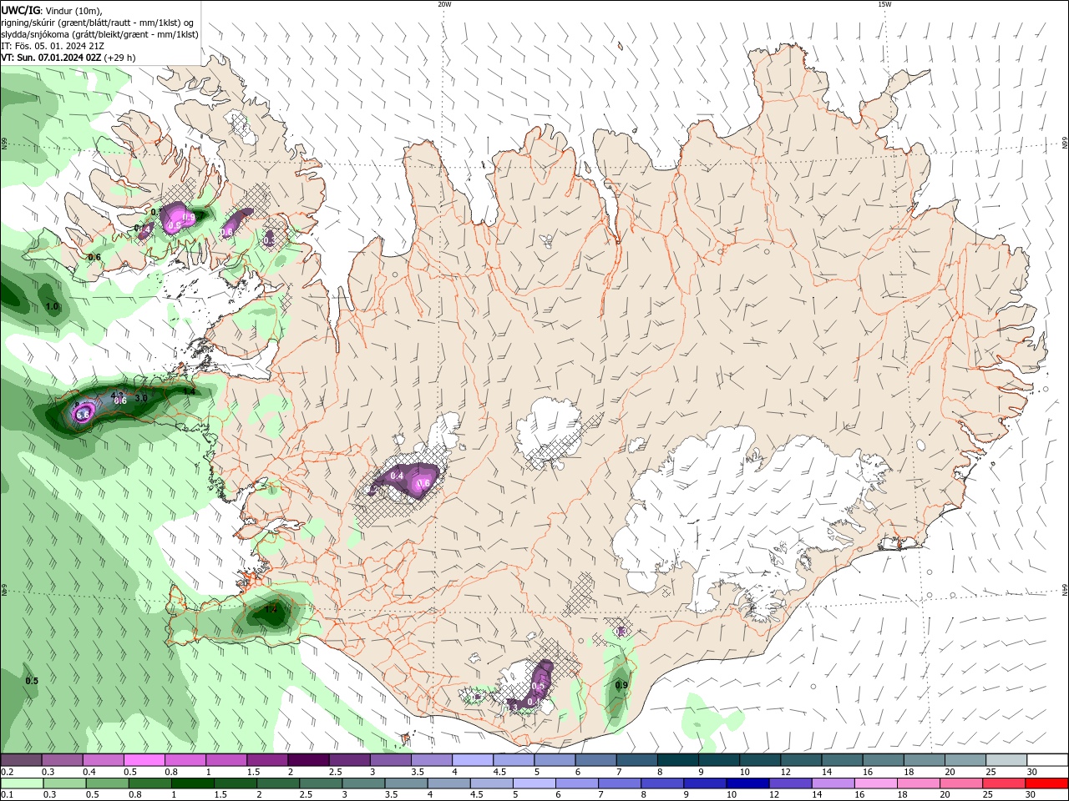Select the crimson swatch labeled 25 in bottom legend
Image resolution: width=1069 pixels, height=801 pixels.
pyautogui.click(x=1004, y=783)
